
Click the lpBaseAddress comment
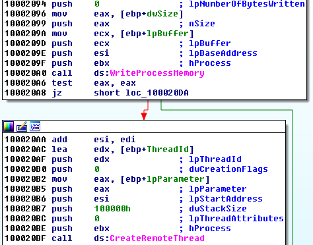(x=223, y=53)
